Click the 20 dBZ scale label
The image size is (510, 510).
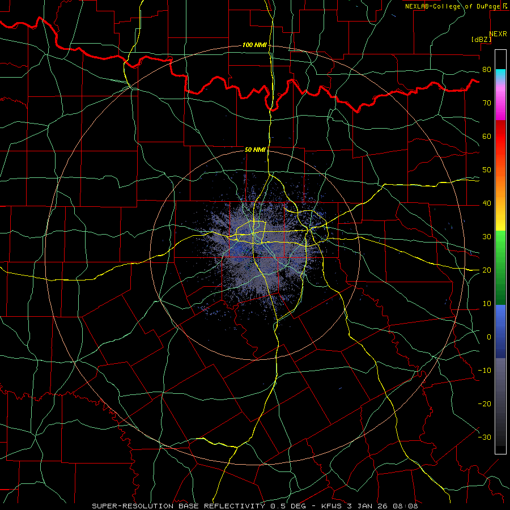coord(487,270)
